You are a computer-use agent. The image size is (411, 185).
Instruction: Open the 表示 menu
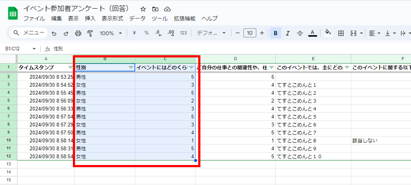tap(73, 19)
